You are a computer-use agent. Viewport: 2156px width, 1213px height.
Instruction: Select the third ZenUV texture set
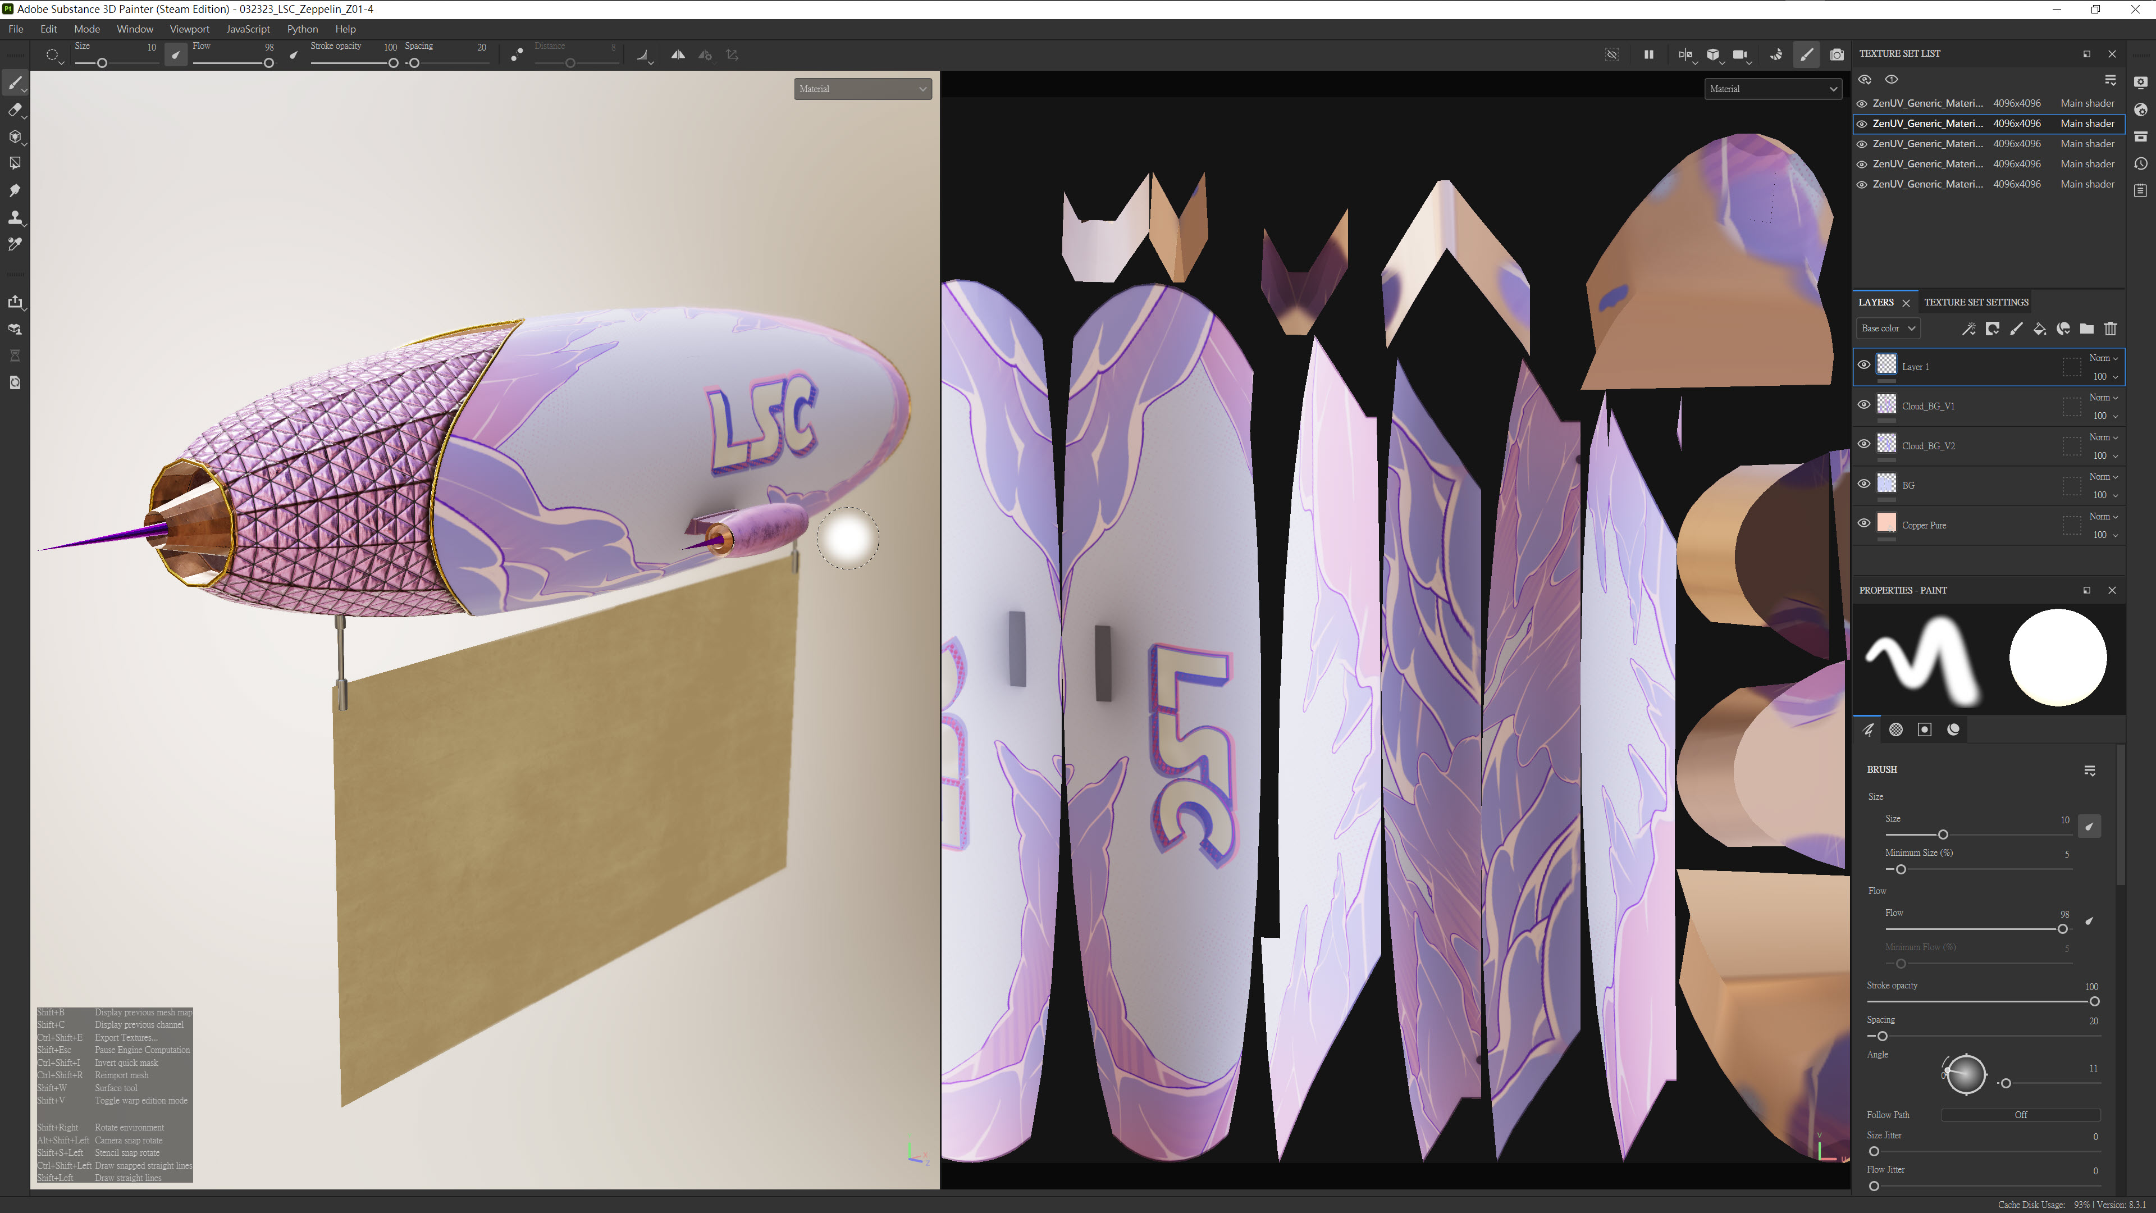[x=1927, y=144]
